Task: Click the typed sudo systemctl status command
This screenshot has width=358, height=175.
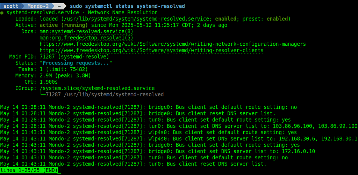Action: [x=127, y=6]
